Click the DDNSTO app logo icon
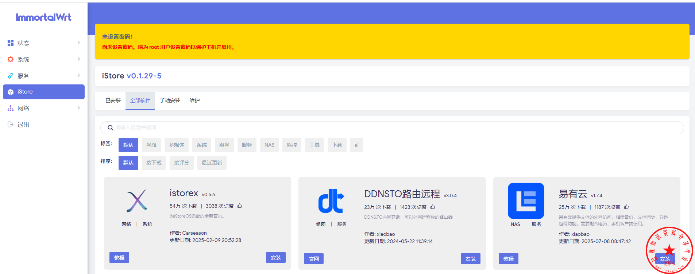 pos(331,201)
